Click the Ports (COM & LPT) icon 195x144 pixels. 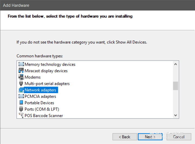21,109
